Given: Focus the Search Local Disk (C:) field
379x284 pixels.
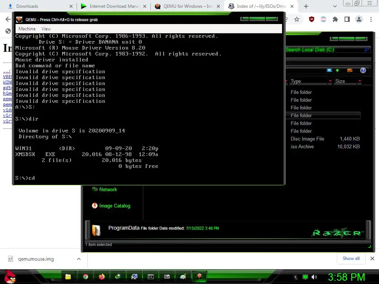Looking at the screenshot, I should (324, 50).
